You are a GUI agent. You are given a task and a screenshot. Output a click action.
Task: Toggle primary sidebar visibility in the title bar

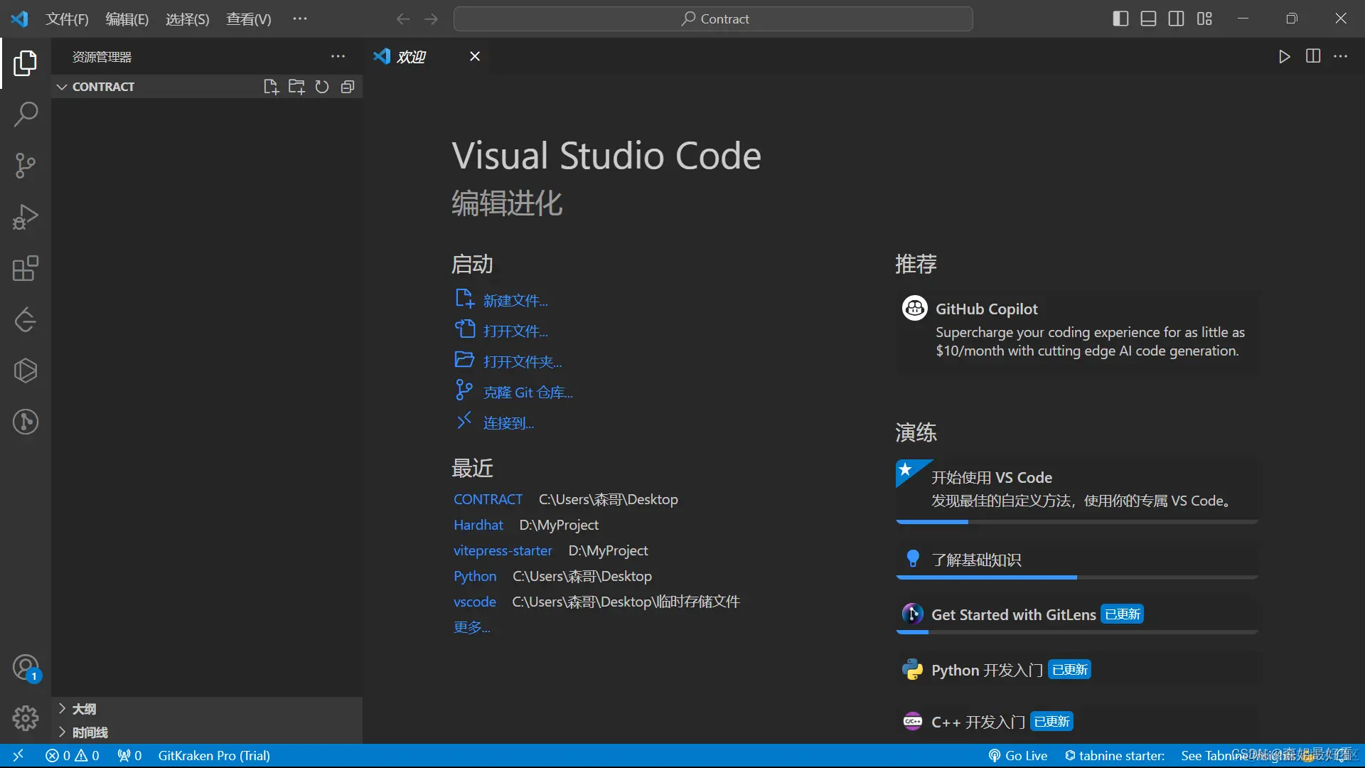[1120, 19]
